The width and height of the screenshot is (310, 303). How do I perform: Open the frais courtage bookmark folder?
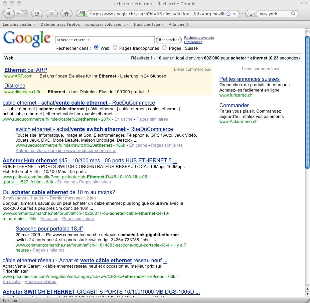(148, 24)
